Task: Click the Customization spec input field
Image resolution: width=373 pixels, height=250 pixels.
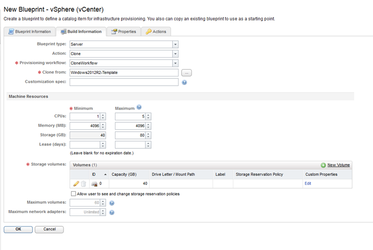Action: tap(124, 82)
